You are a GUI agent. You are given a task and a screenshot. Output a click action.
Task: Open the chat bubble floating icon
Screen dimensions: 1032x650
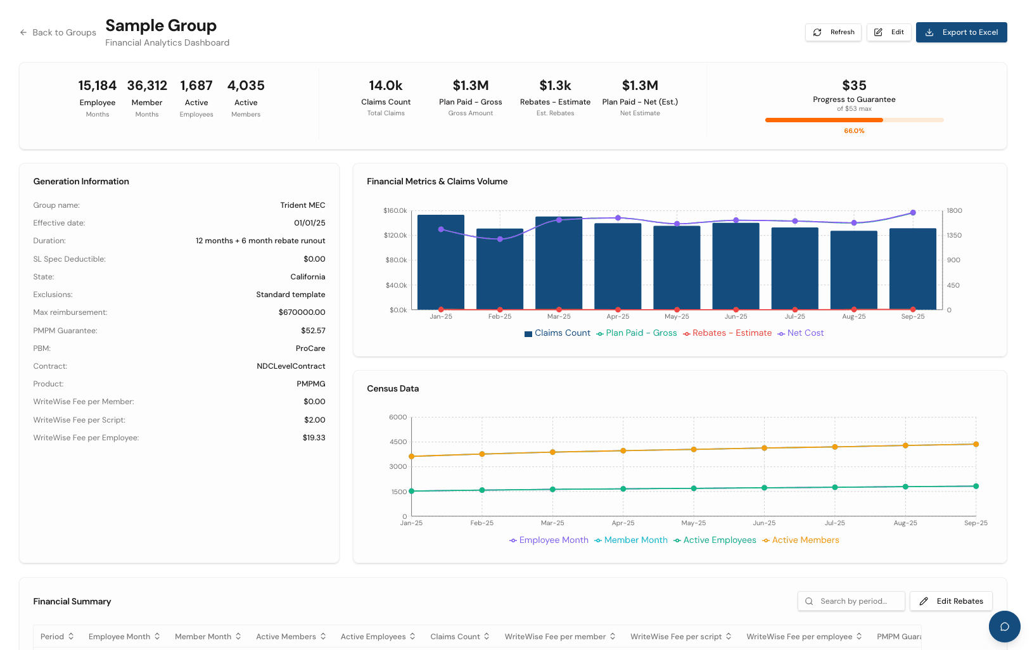1004,627
